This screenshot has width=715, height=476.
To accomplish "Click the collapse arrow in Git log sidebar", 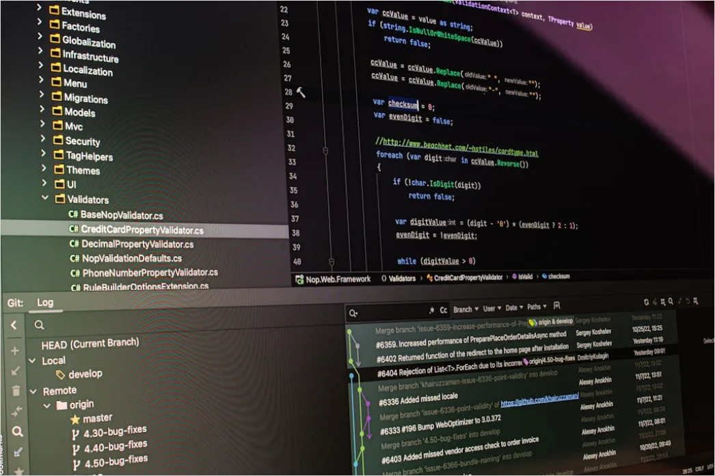I will [x=14, y=325].
